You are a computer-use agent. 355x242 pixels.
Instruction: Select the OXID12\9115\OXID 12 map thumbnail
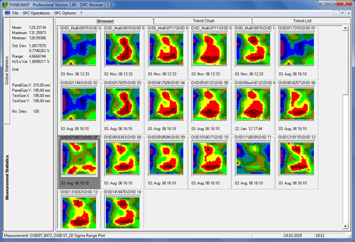[x=297, y=158]
